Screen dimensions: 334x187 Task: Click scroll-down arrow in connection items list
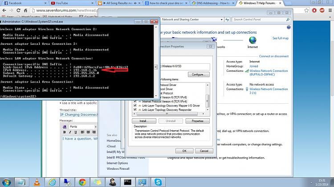[x=208, y=109]
